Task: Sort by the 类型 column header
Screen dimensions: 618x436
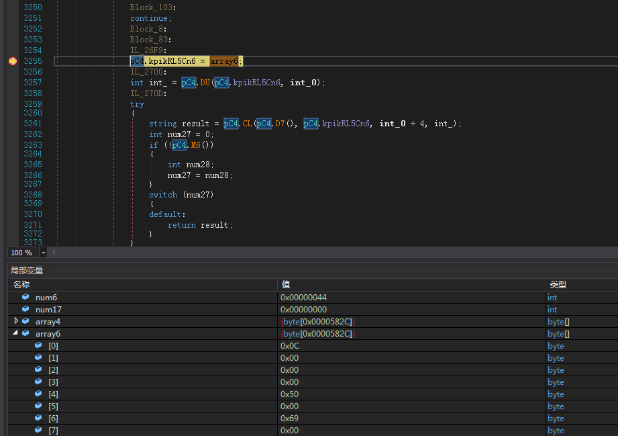Action: tap(582, 285)
